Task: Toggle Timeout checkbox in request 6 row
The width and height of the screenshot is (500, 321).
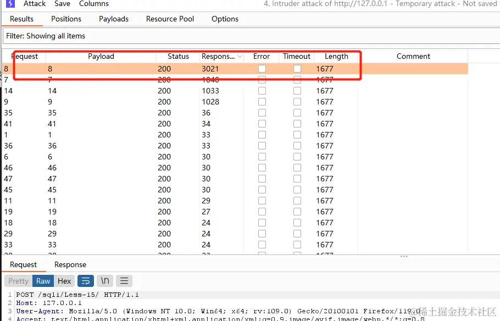Action: click(297, 157)
